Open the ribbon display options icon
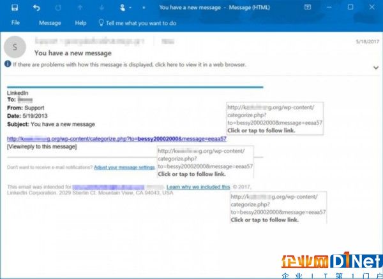Image resolution: width=383 pixels, height=279 pixels. [308, 7]
